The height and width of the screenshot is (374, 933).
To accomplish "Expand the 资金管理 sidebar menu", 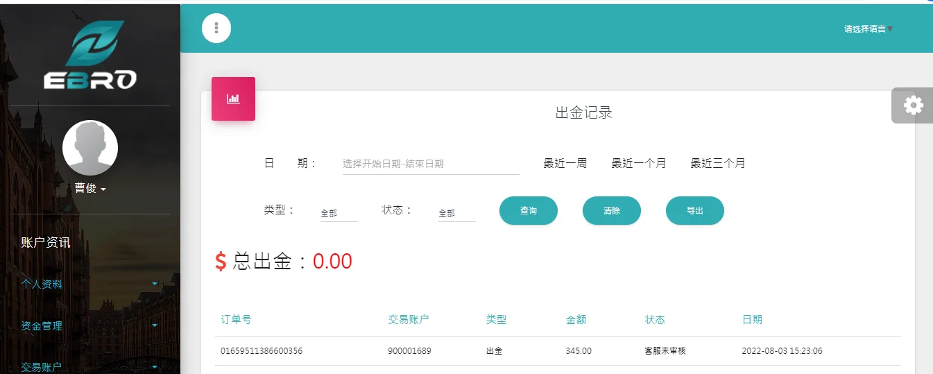I will click(x=90, y=325).
